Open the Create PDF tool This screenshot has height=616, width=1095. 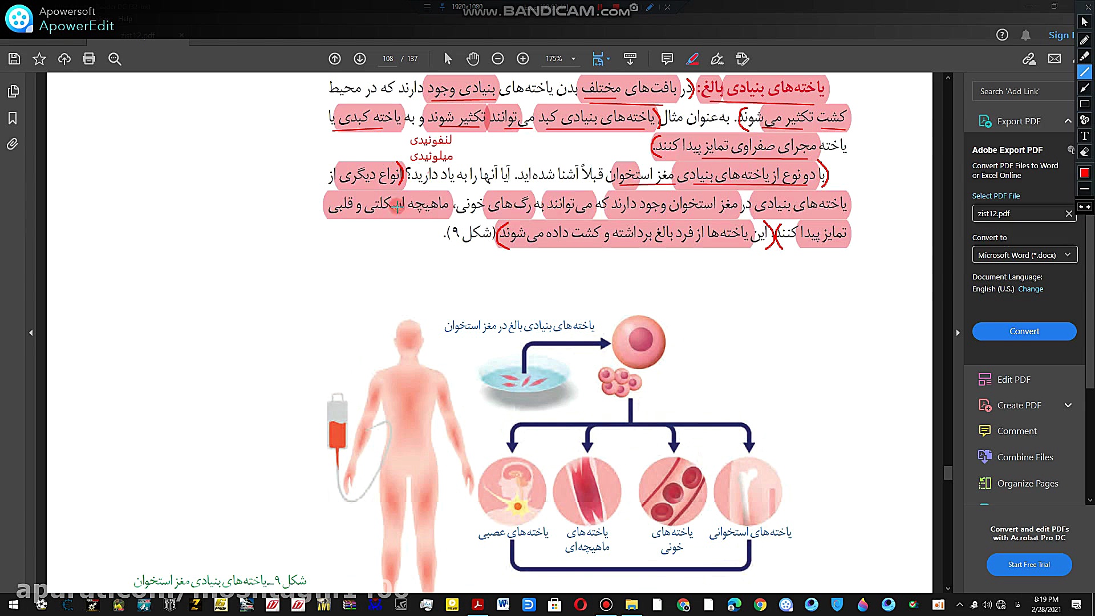1019,405
